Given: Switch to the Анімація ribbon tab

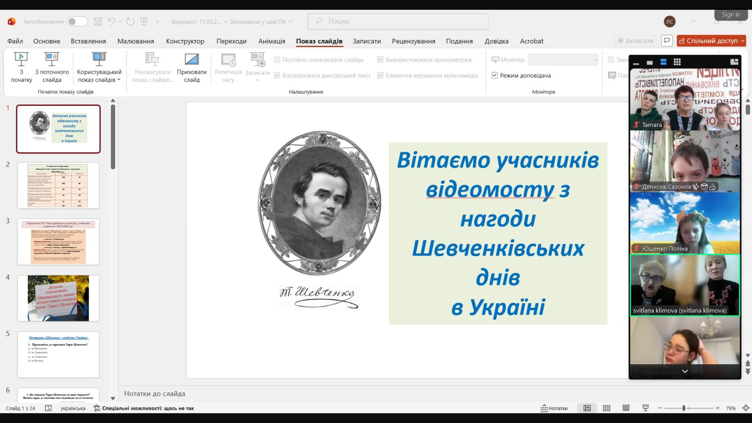Looking at the screenshot, I should click(x=272, y=41).
